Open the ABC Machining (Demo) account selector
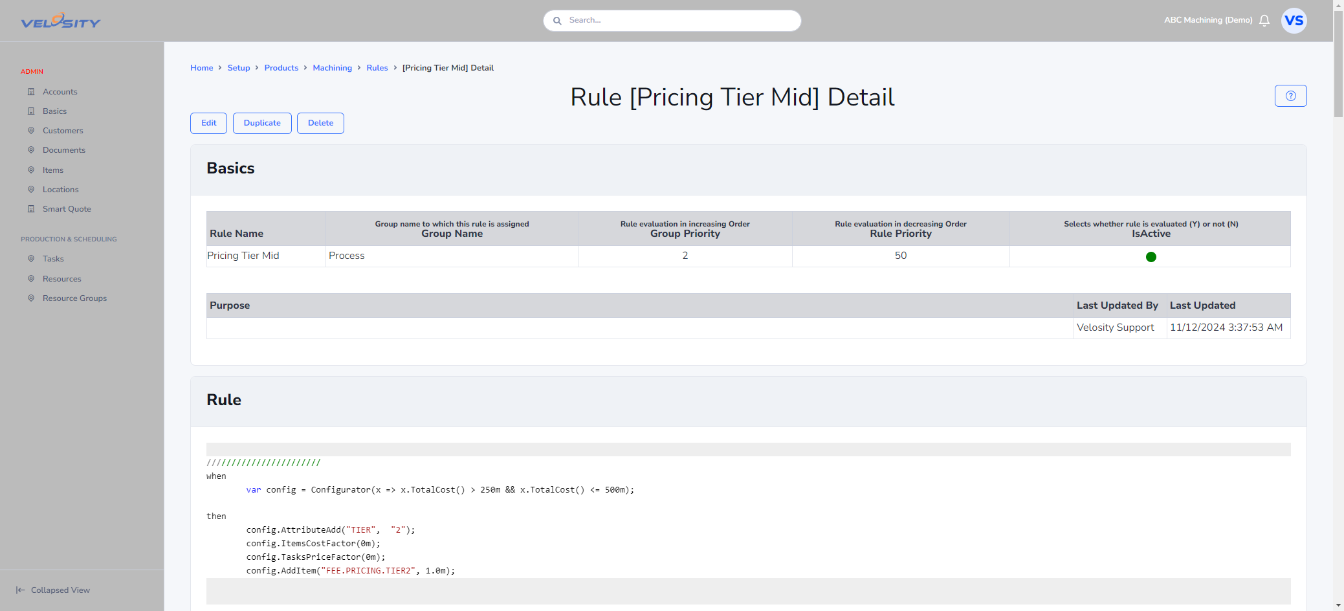1344x611 pixels. click(1208, 20)
